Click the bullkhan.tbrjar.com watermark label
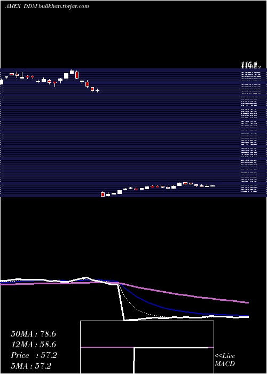The height and width of the screenshot is (374, 267). [64, 6]
